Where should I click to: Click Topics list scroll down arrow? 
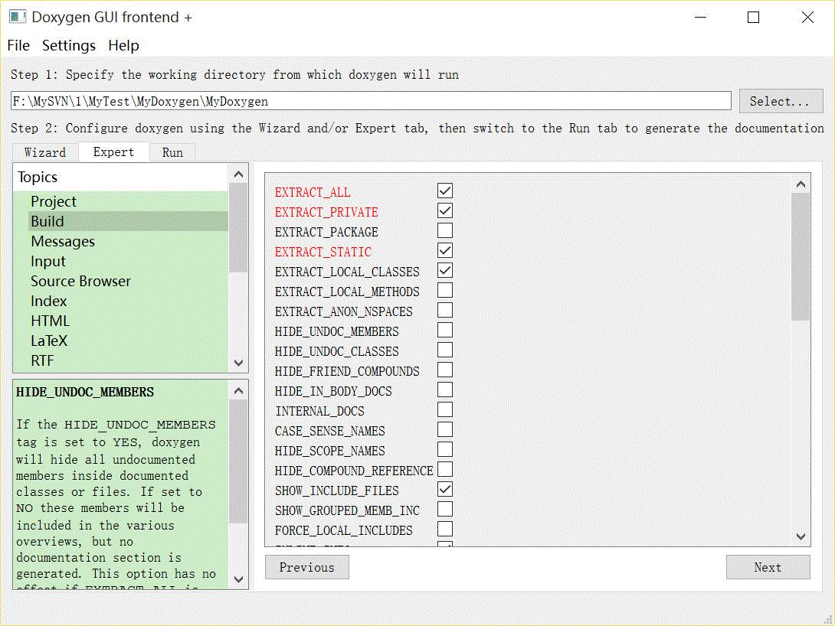coord(238,363)
